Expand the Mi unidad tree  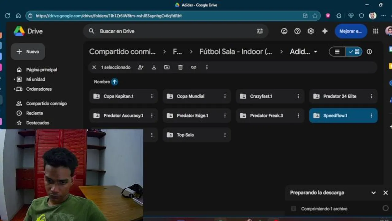pyautogui.click(x=14, y=79)
